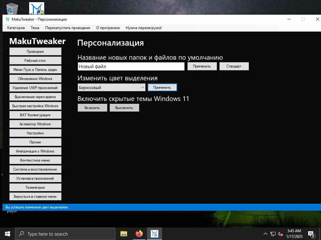Viewport: 321px width, 240px height.
Task: Go to Настройки in sidebar
Action: (x=35, y=133)
